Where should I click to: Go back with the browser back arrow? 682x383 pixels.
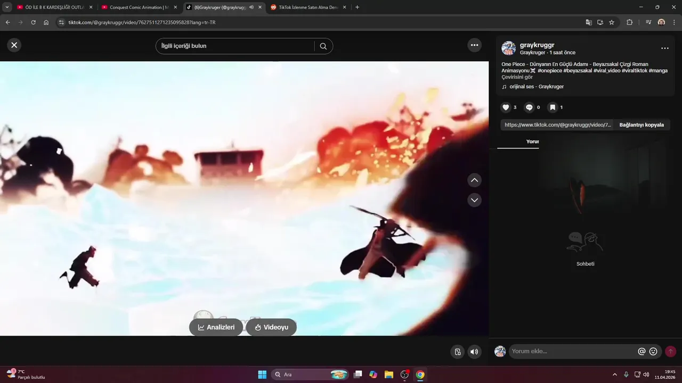pos(7,22)
